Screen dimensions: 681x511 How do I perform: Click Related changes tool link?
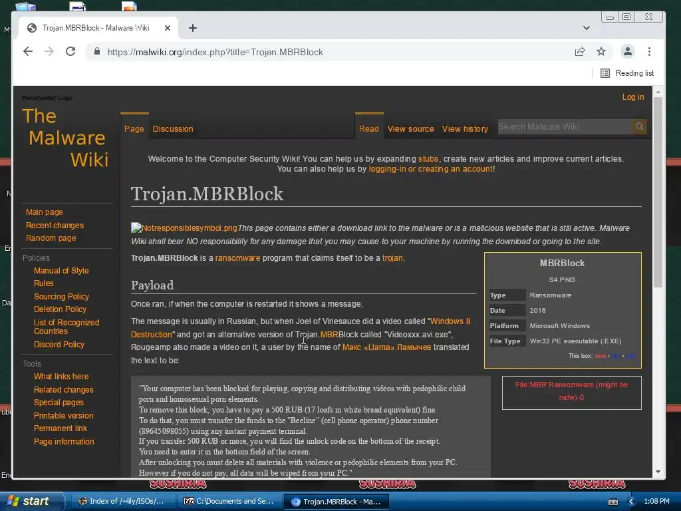64,390
